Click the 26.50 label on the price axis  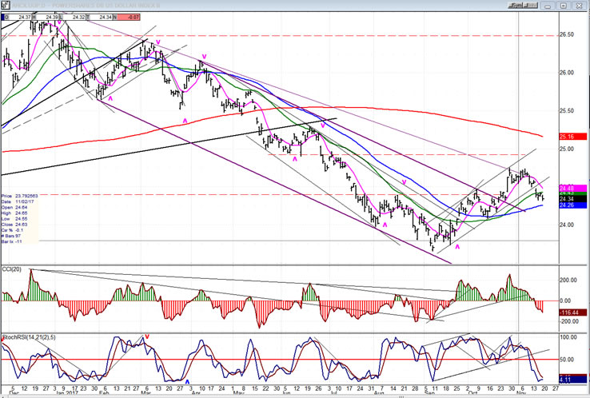click(566, 34)
